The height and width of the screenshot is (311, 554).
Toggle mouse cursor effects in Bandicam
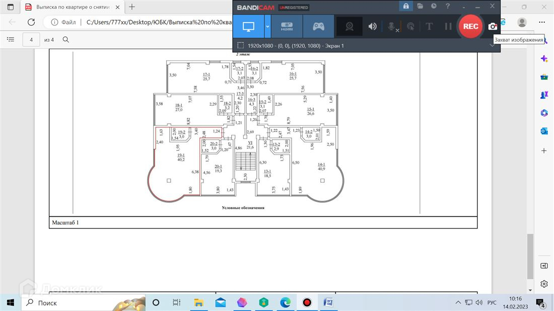click(410, 27)
